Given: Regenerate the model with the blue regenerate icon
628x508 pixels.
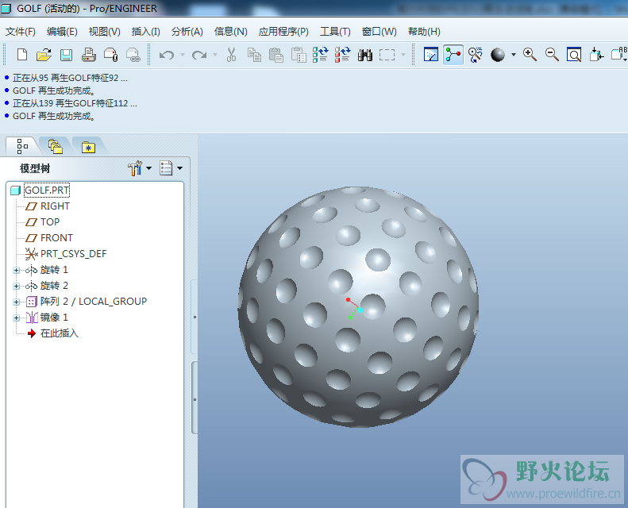Looking at the screenshot, I should (321, 55).
